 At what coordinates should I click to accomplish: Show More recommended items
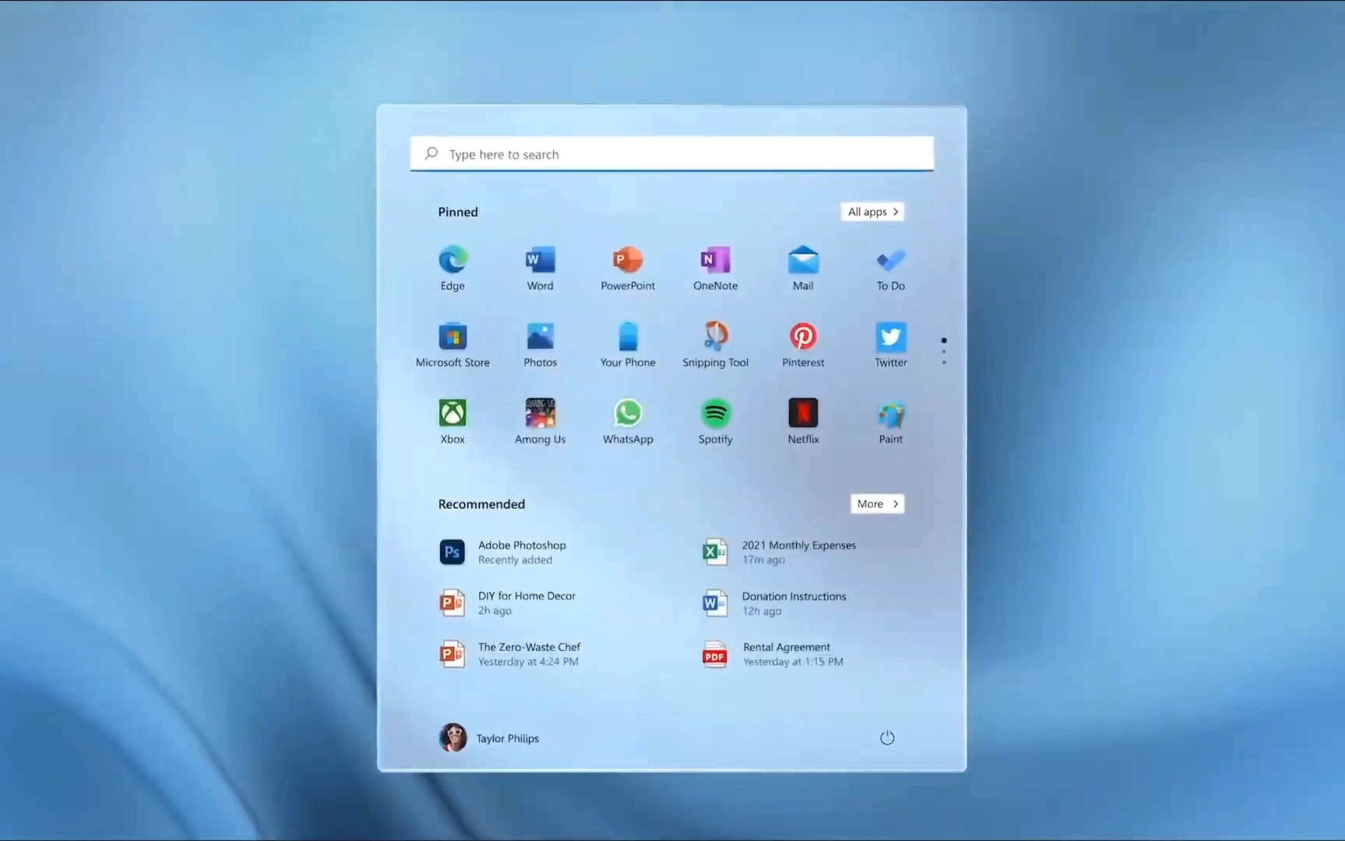[877, 503]
